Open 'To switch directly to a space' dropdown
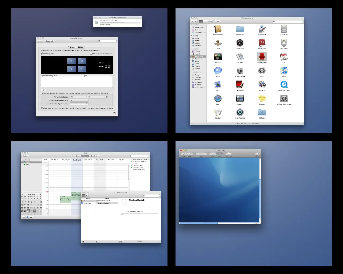The image size is (343, 274). (x=79, y=104)
